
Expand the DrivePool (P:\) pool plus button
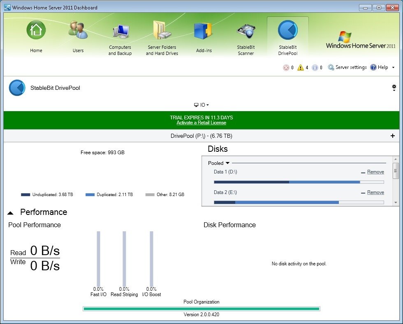tap(392, 136)
